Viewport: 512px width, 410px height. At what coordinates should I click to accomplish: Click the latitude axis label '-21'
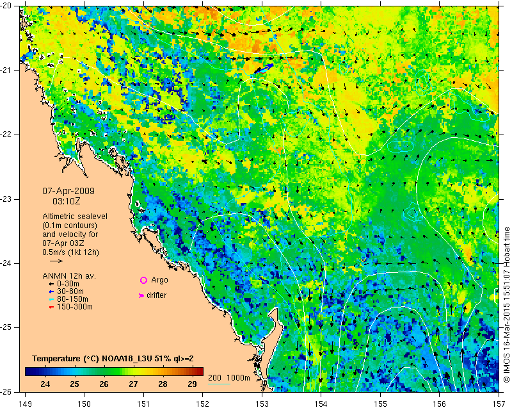pos(6,70)
